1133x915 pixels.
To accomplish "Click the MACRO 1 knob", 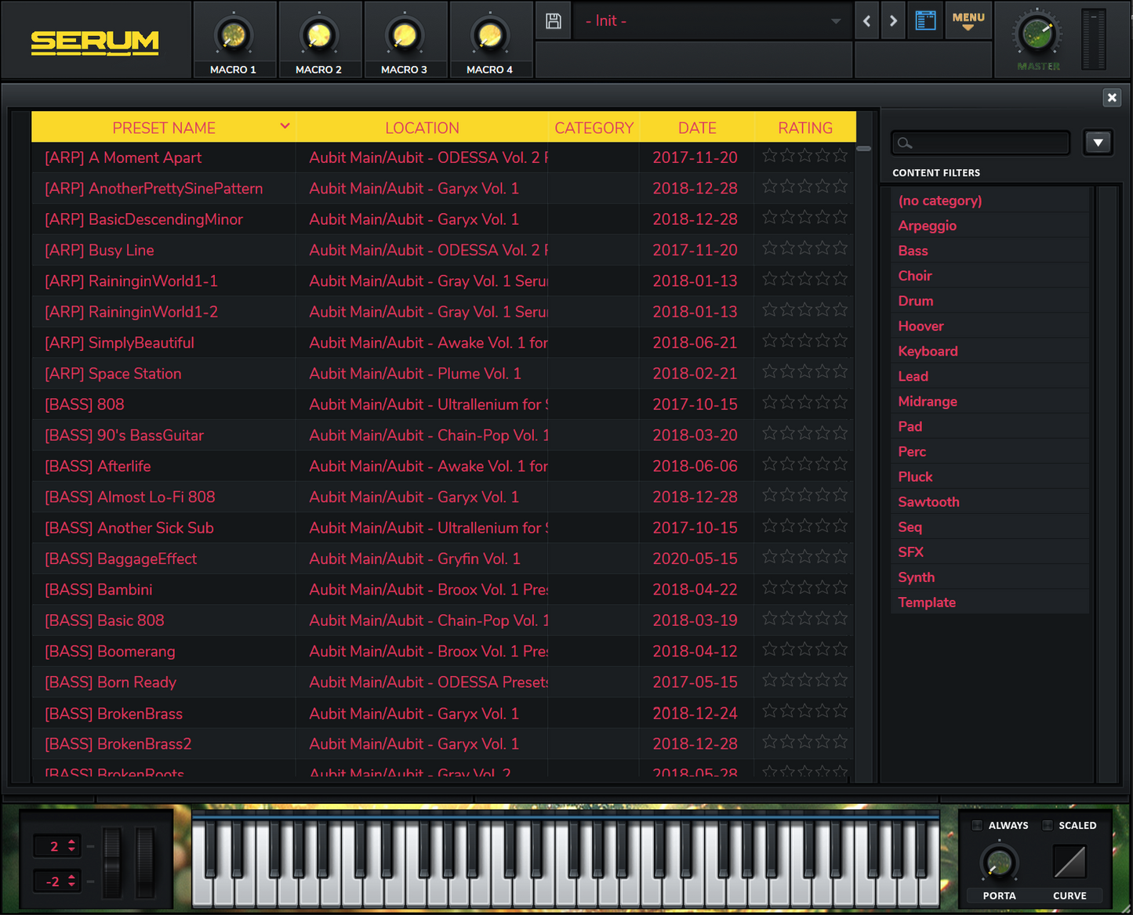I will pyautogui.click(x=234, y=35).
